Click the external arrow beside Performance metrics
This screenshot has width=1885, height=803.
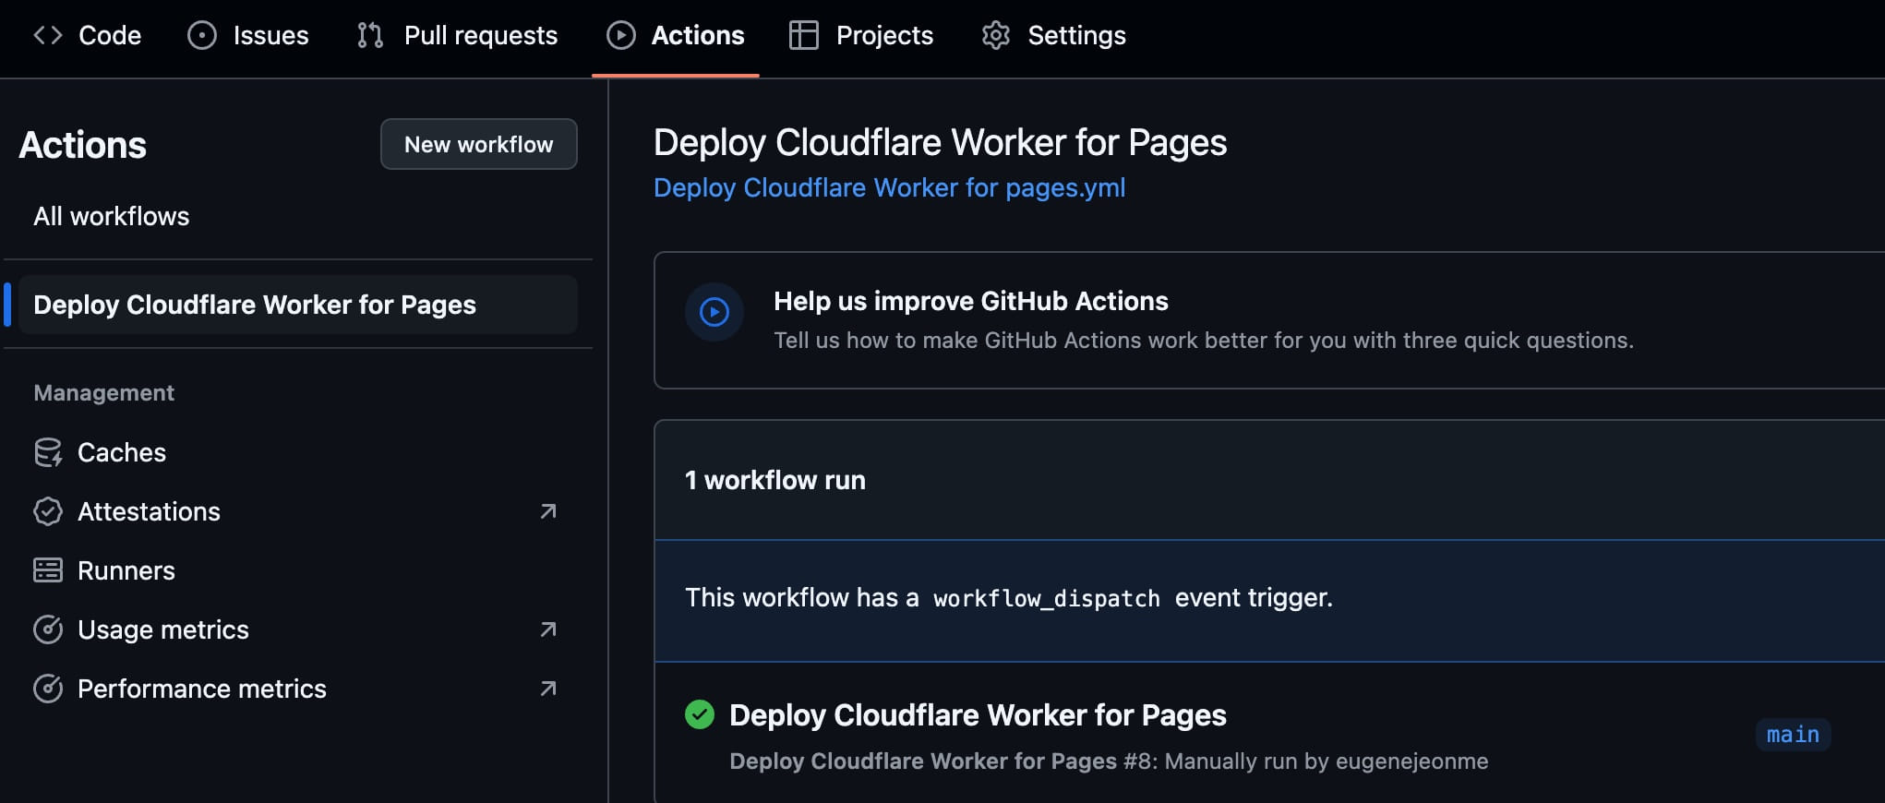click(x=548, y=689)
